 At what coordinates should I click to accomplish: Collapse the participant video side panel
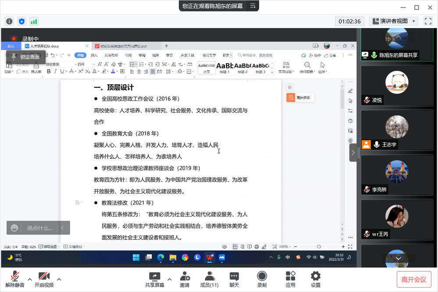click(x=353, y=153)
